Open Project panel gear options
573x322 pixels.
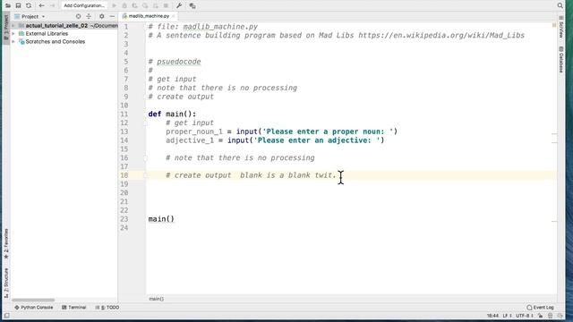tap(101, 16)
